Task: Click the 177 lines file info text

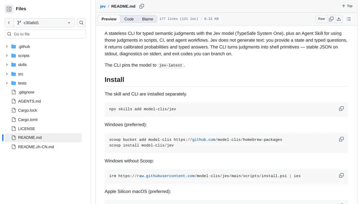Action: coord(189,19)
